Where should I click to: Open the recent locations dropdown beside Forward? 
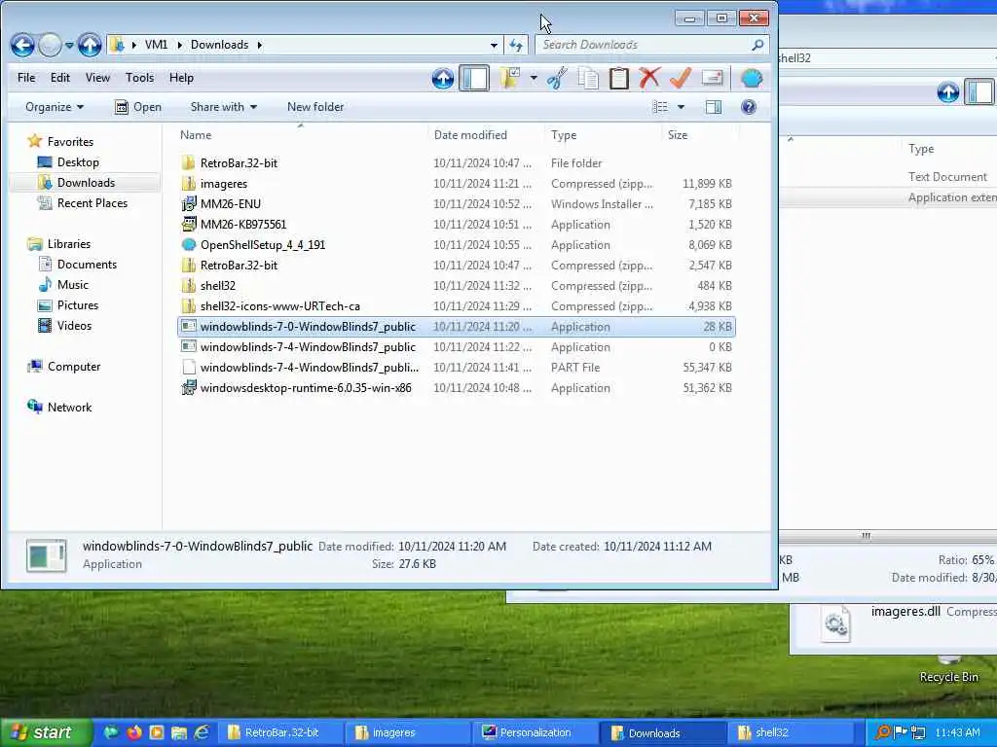click(x=69, y=46)
